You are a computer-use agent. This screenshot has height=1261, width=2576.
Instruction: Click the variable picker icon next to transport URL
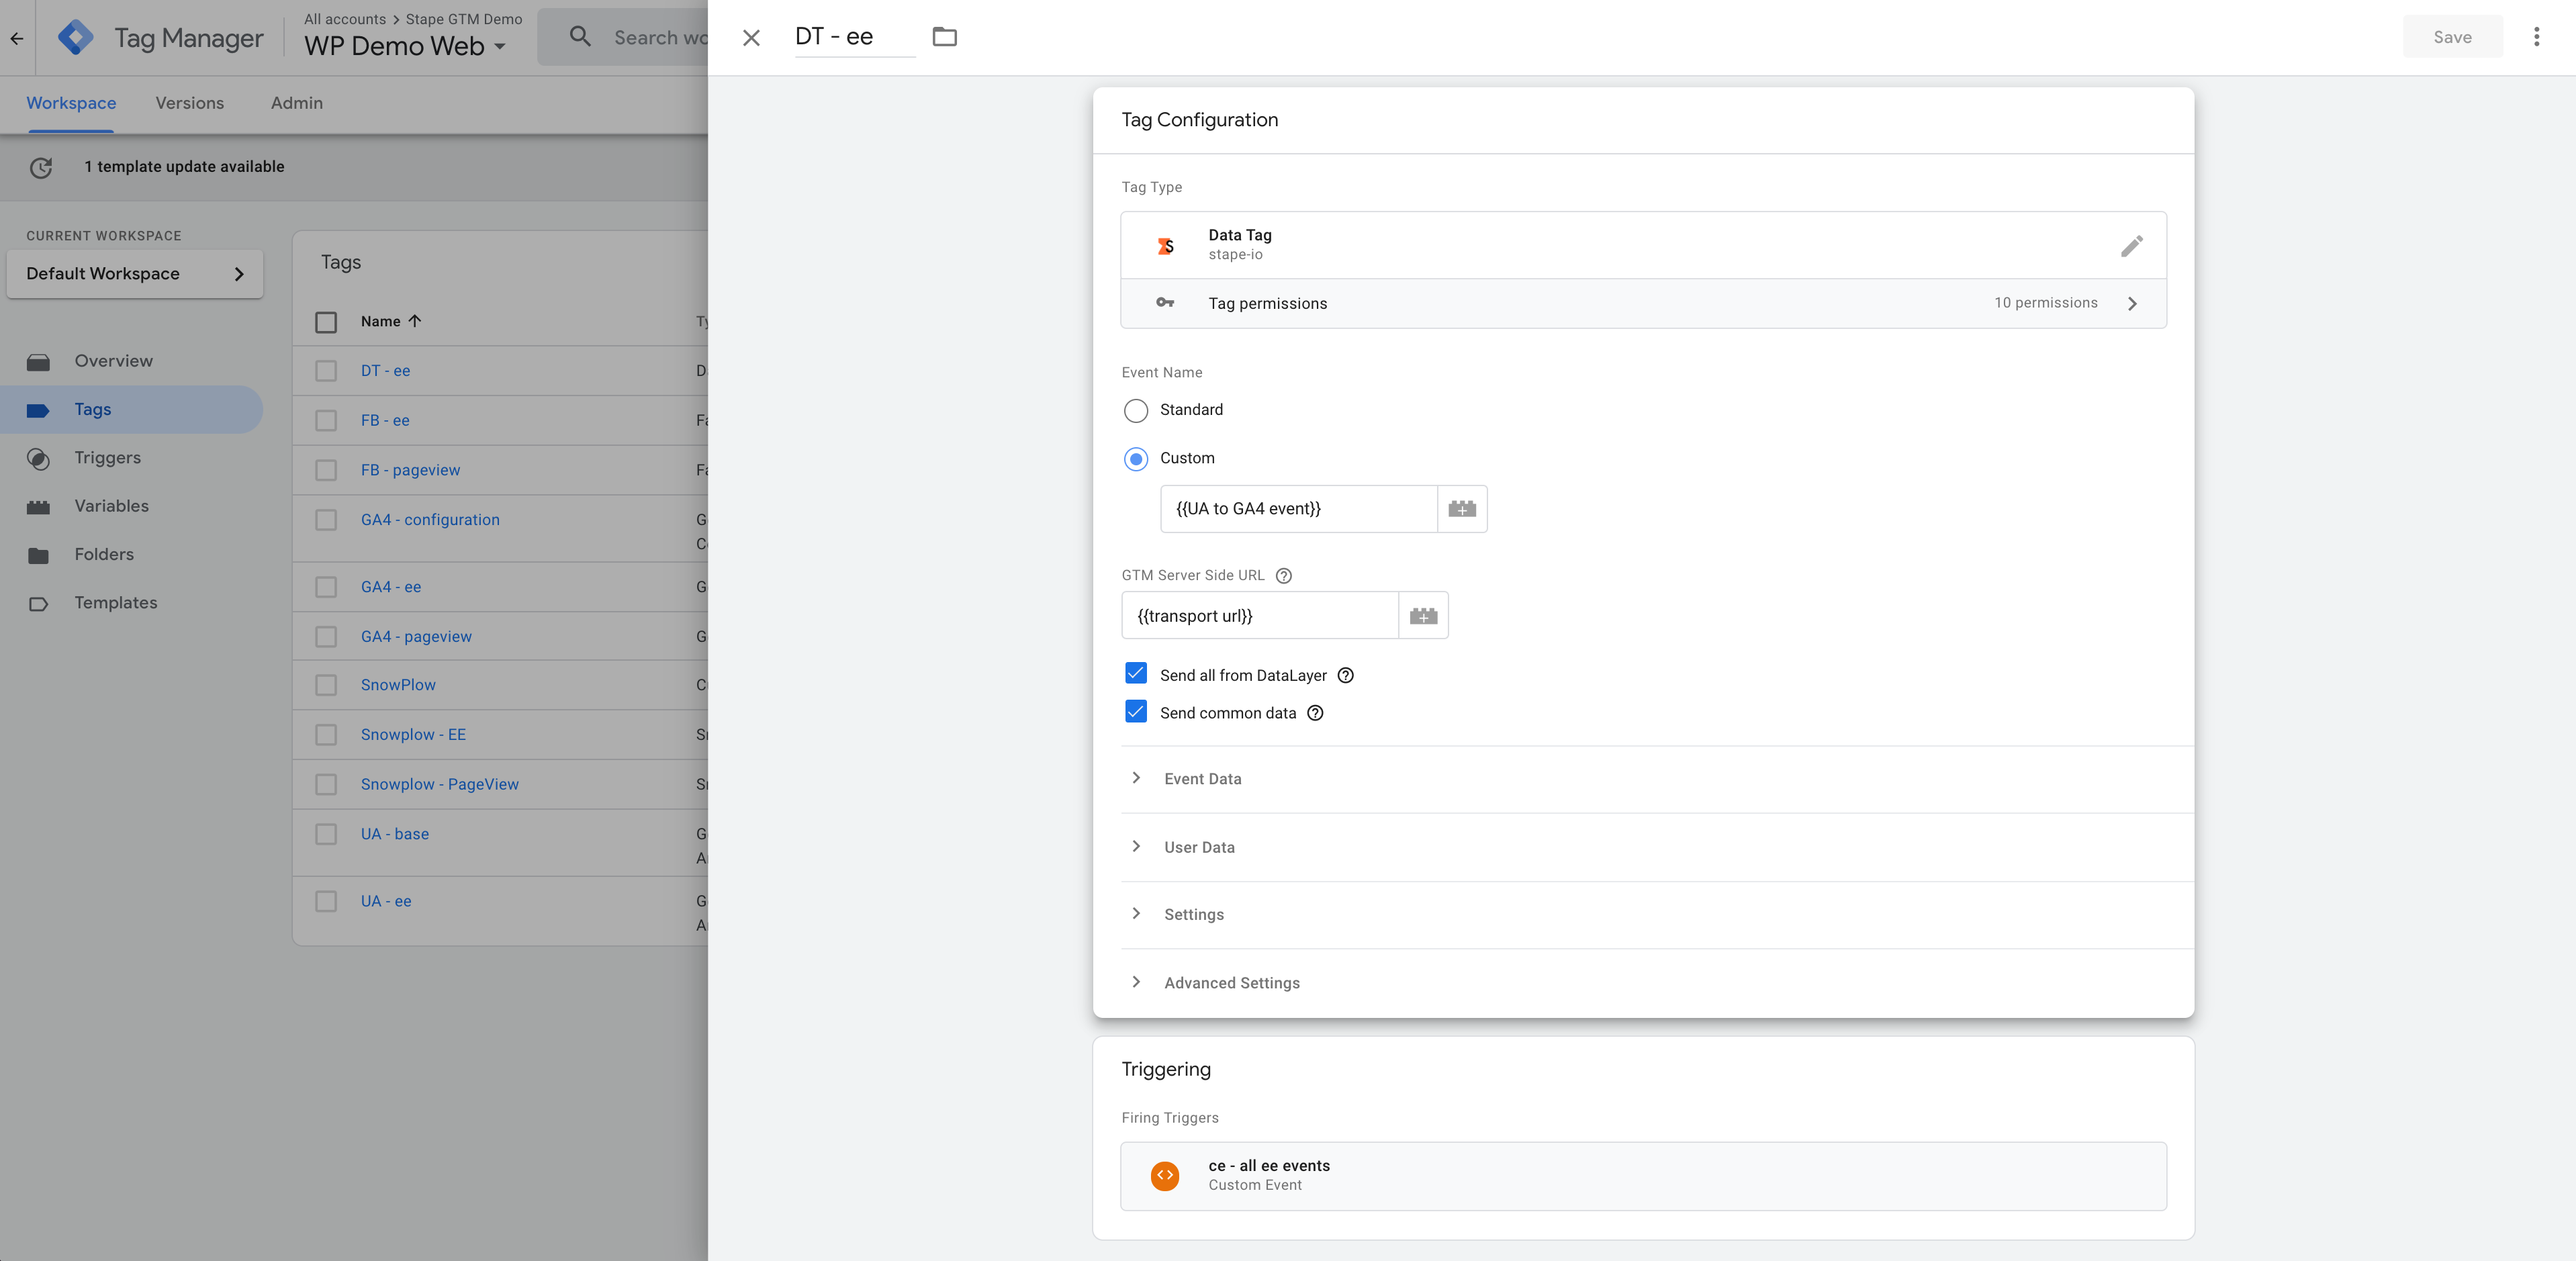tap(1423, 614)
